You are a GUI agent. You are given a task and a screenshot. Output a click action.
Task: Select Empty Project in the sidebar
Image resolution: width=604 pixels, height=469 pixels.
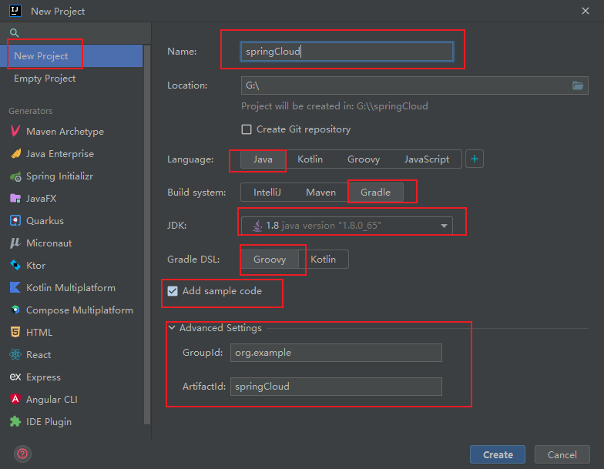pos(71,79)
